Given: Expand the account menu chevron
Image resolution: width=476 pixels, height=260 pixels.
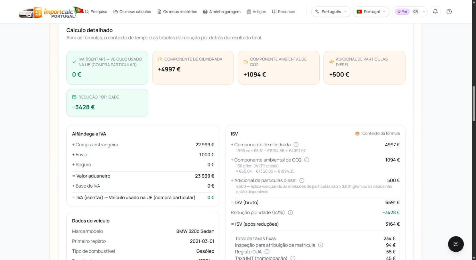Looking at the screenshot, I should tap(423, 12).
